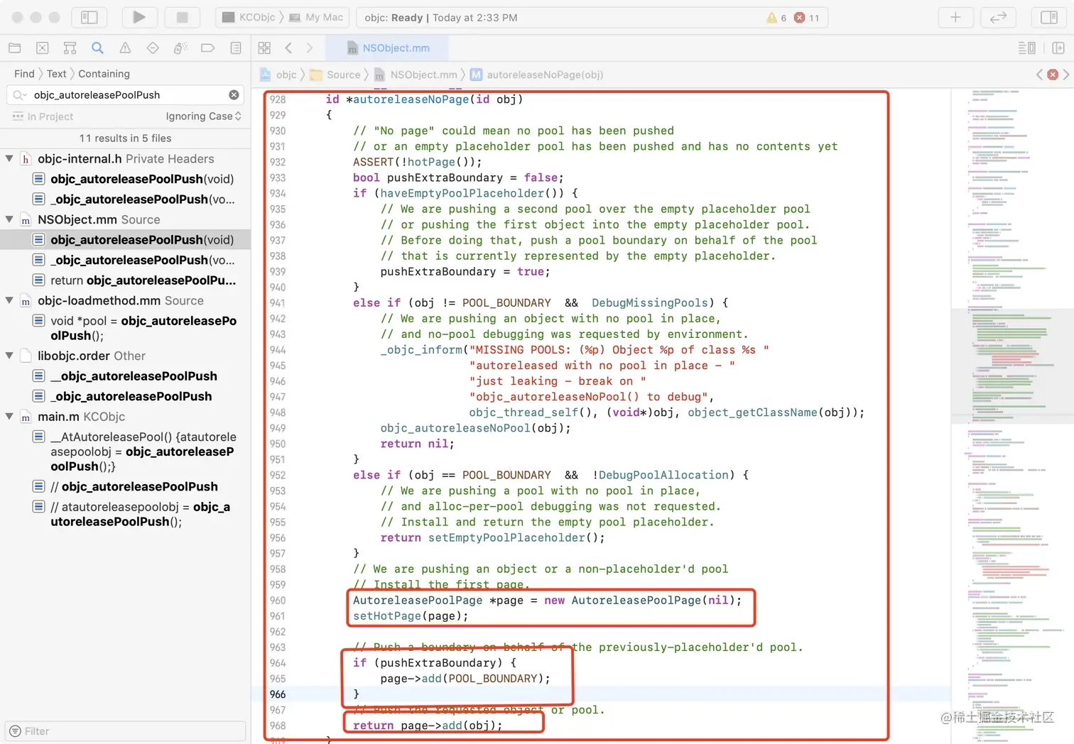1074x744 pixels.
Task: Open the Source folder in jump bar
Action: [335, 75]
